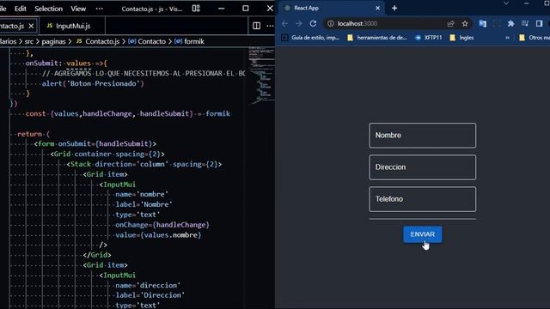The height and width of the screenshot is (309, 550).
Task: Select the React App browser tab
Action: (x=332, y=8)
